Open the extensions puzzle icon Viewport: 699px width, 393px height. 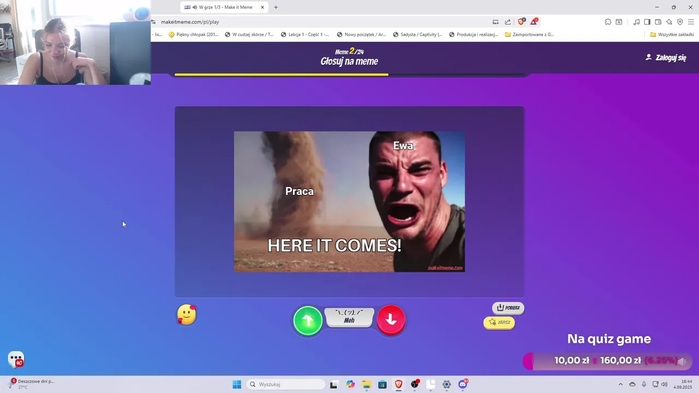point(608,22)
